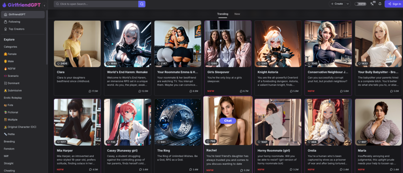Go to Top Creators in sidebar
Viewport: 403px width, 173px height.
[17, 29]
